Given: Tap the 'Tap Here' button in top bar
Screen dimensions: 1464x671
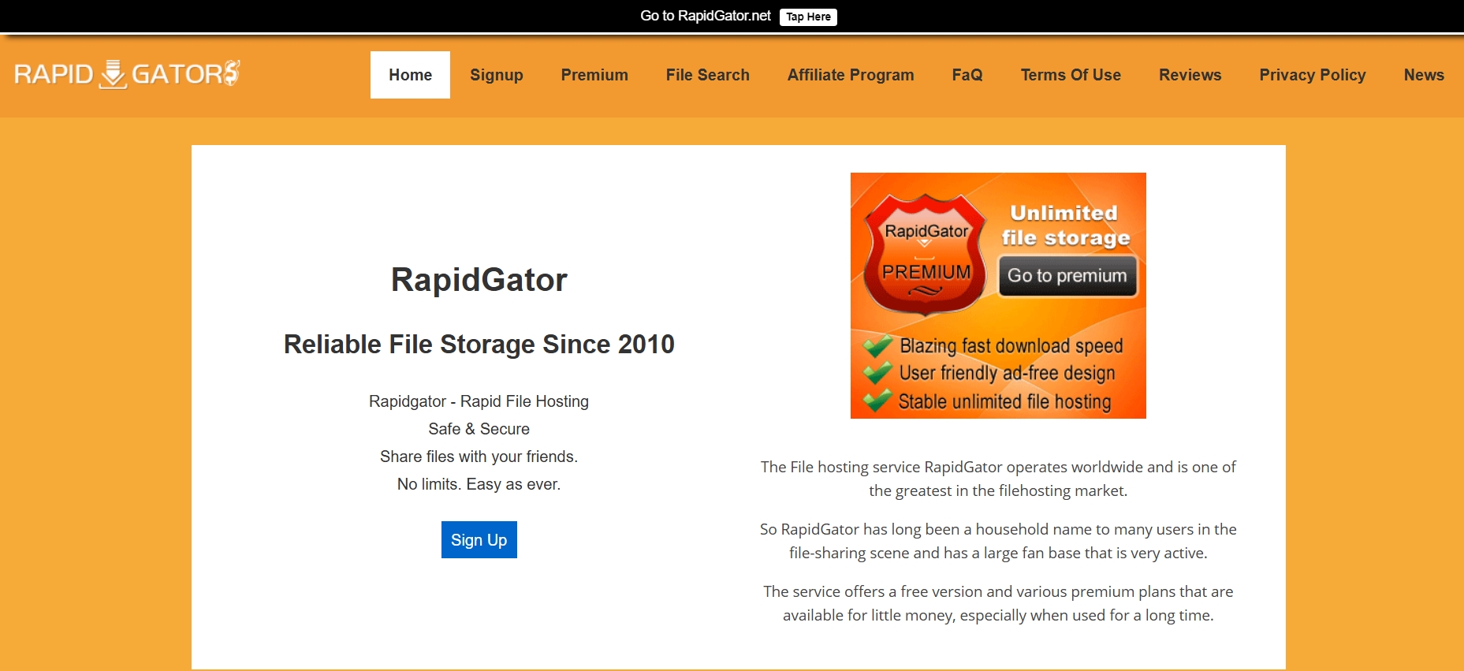Looking at the screenshot, I should coord(808,17).
